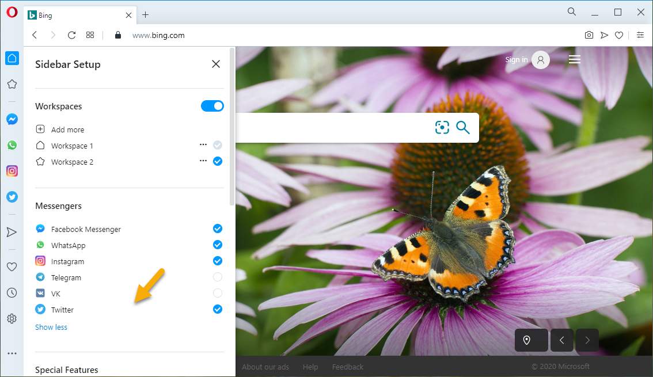This screenshot has width=653, height=377.
Task: Open WhatsApp from the sidebar strip
Action: pos(12,145)
